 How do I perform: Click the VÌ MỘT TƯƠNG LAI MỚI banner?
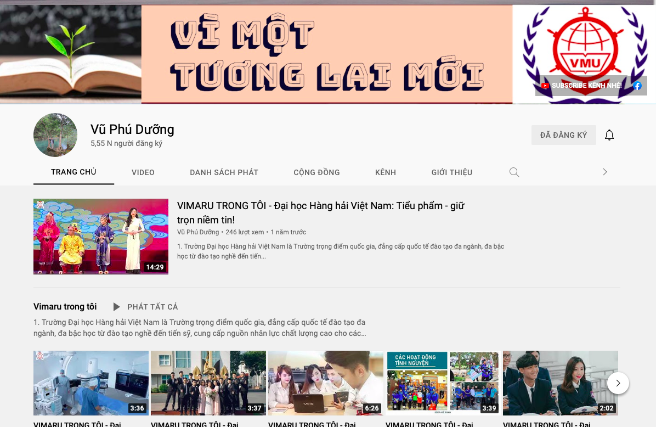point(327,54)
